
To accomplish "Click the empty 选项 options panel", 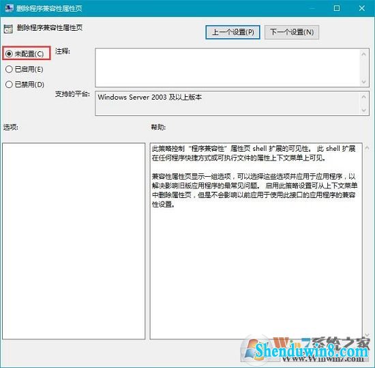I will tap(74, 241).
